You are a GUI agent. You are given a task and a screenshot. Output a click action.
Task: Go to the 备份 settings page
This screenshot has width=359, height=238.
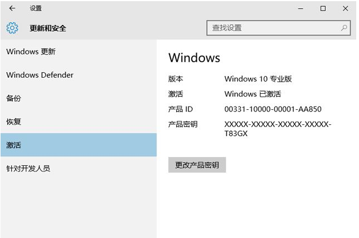tap(14, 98)
